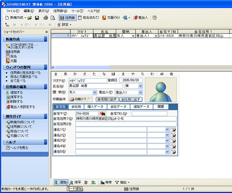Viewport: 232px width, 193px height.
Task: Click the print preview magnifier icon
Action: (x=53, y=18)
